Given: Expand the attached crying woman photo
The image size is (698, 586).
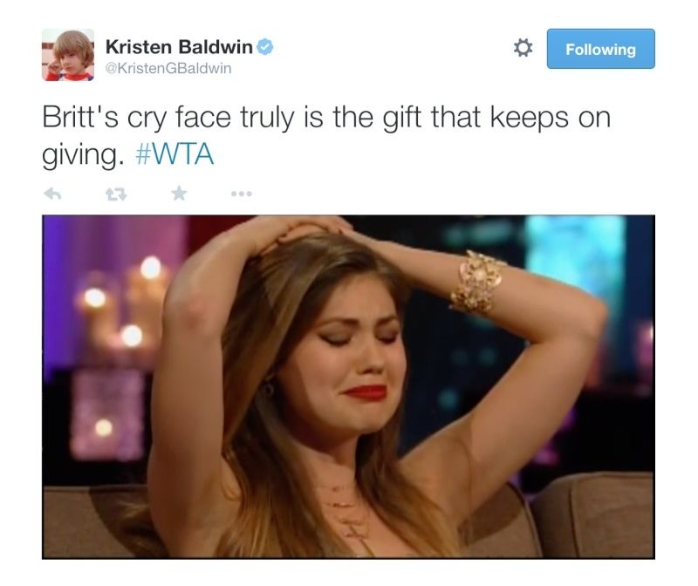Looking at the screenshot, I should (348, 386).
